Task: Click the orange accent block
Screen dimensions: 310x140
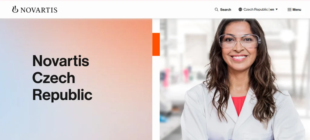Action: 156,44
